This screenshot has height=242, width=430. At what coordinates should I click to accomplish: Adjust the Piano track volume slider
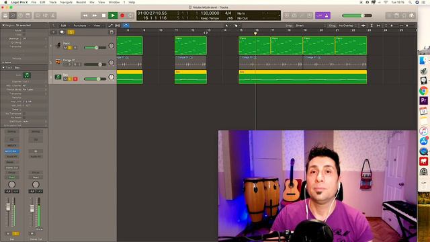click(x=95, y=48)
